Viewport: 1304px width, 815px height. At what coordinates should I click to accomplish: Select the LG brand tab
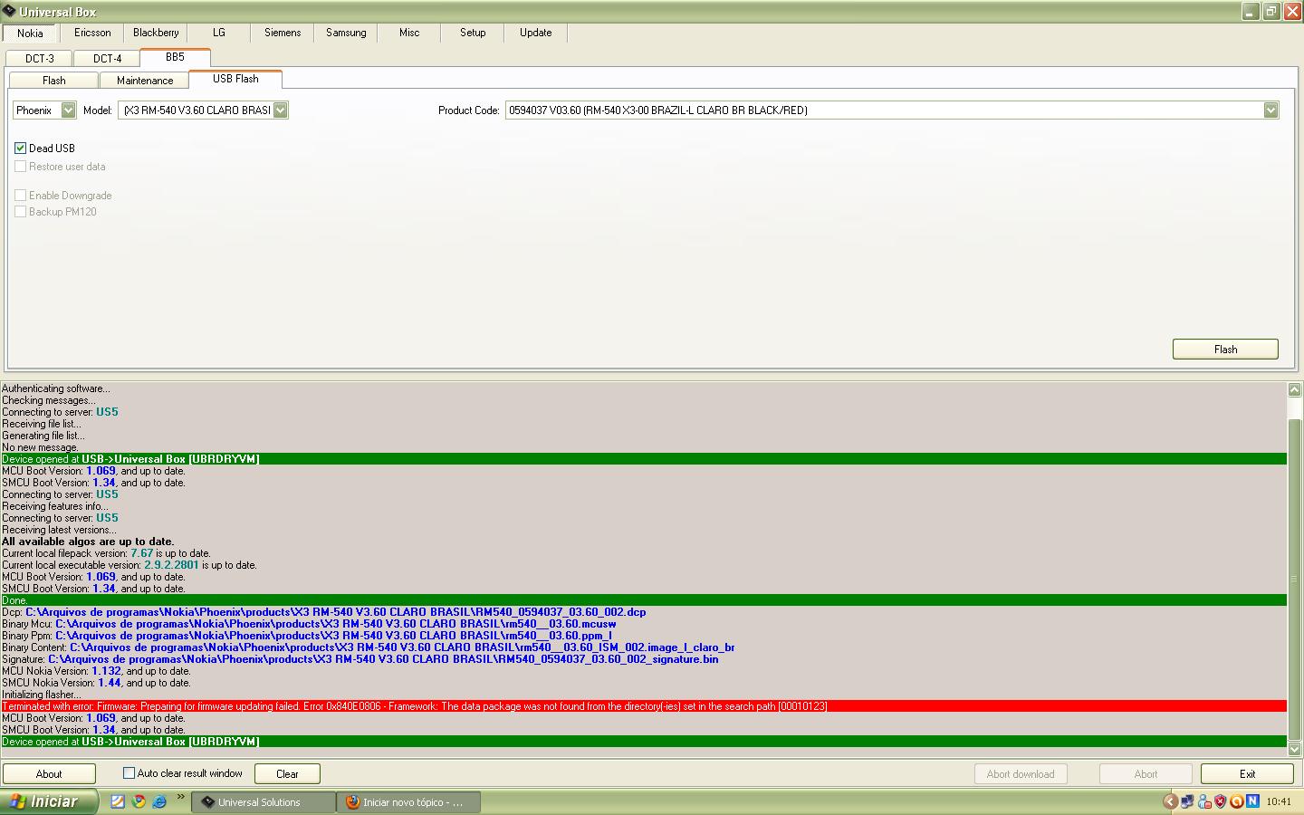pyautogui.click(x=219, y=33)
